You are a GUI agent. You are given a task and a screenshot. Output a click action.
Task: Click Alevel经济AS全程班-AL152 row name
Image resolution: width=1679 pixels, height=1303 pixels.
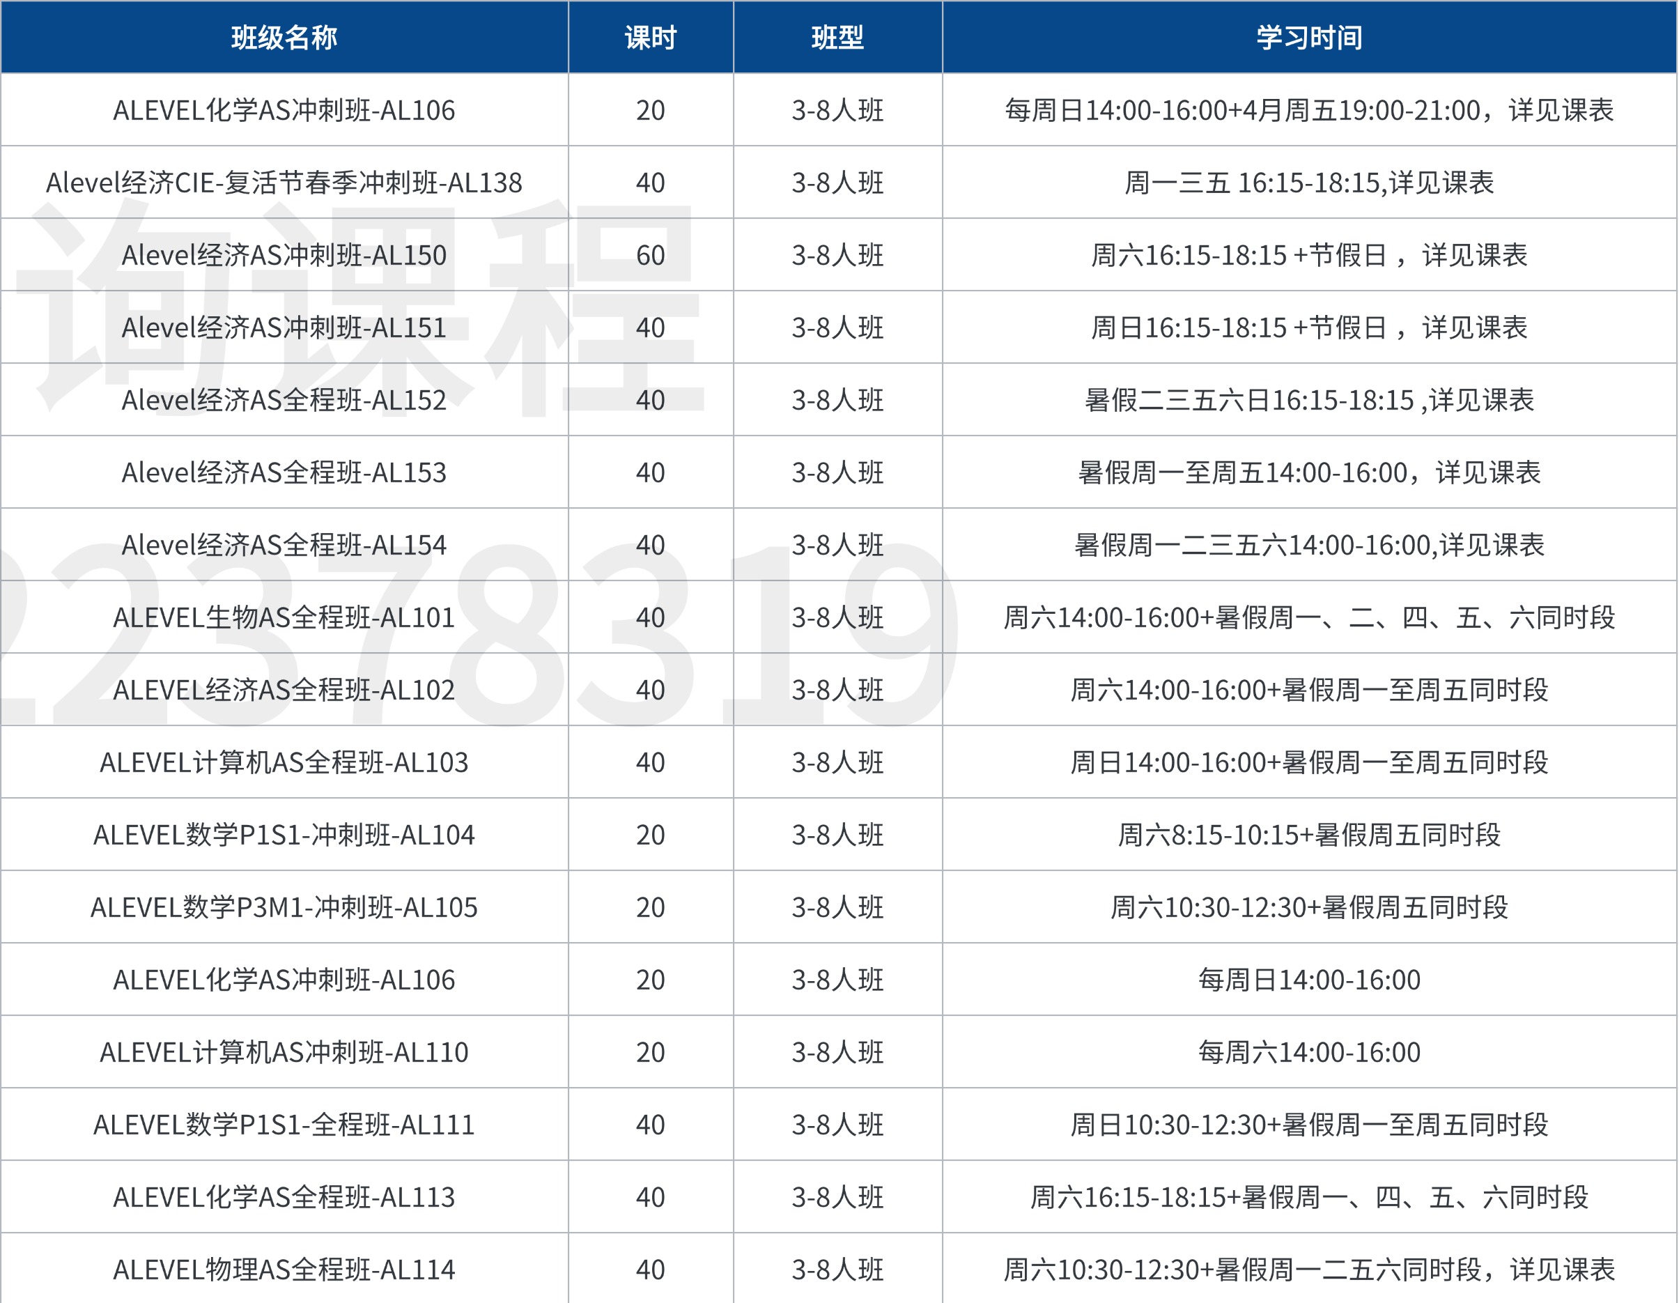(284, 400)
